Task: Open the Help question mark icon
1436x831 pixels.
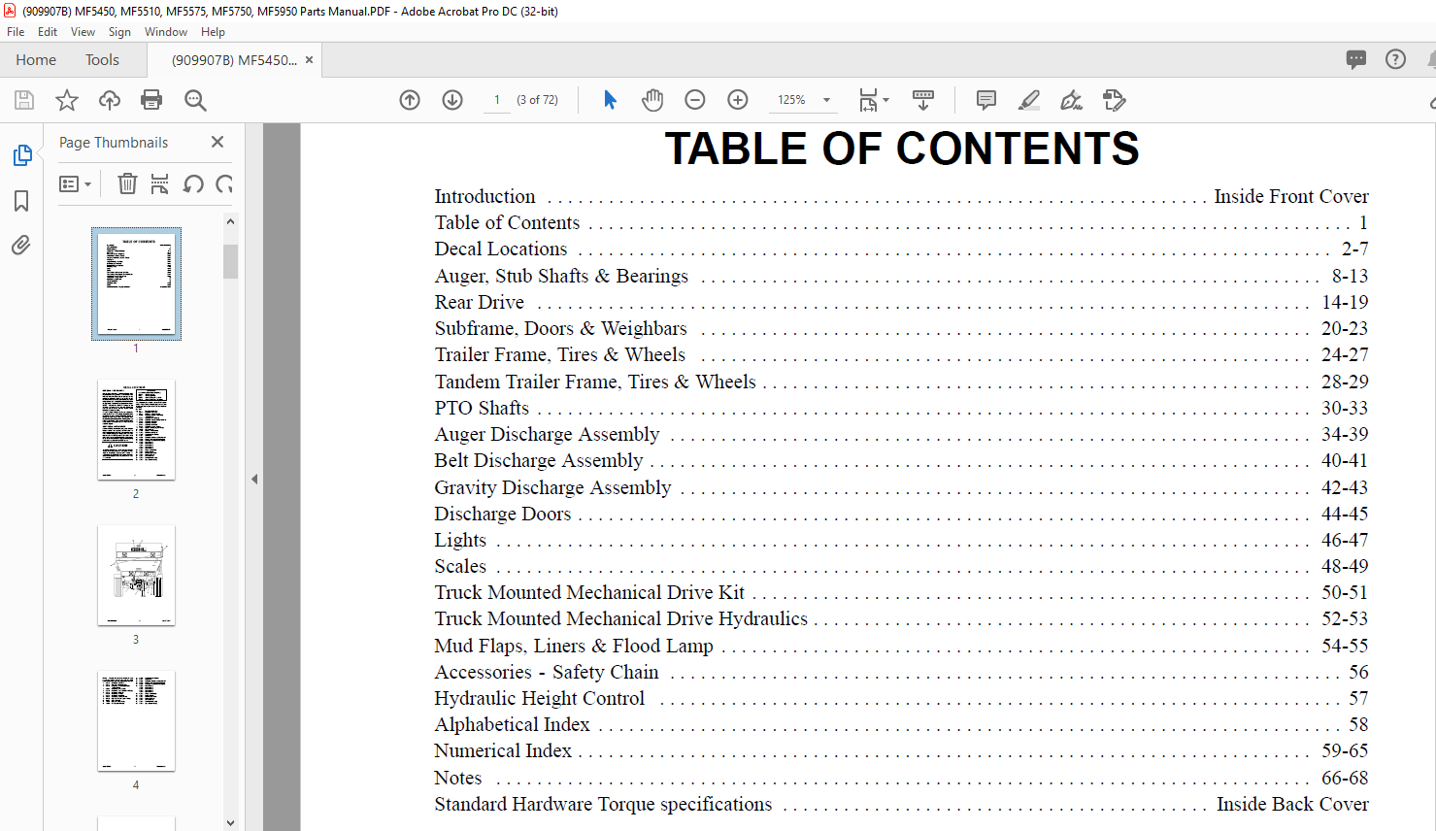Action: (1395, 59)
